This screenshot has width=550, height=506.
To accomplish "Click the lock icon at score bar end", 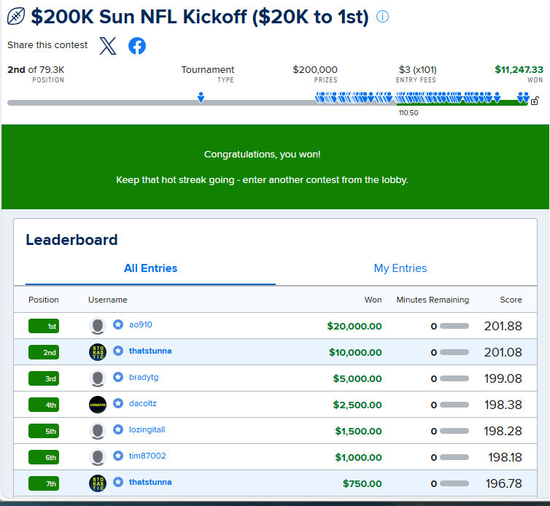I will [x=535, y=101].
